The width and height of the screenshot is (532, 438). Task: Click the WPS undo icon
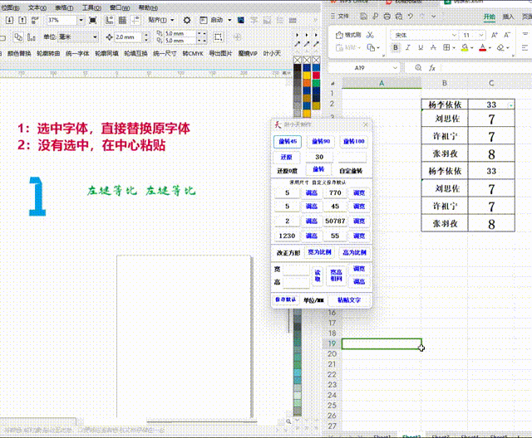pos(411,16)
